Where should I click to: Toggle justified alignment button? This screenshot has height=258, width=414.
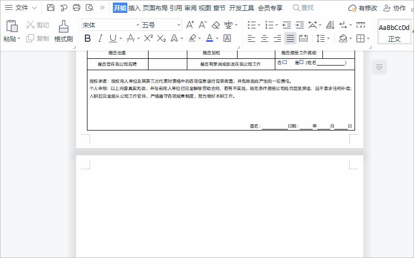tap(290, 38)
